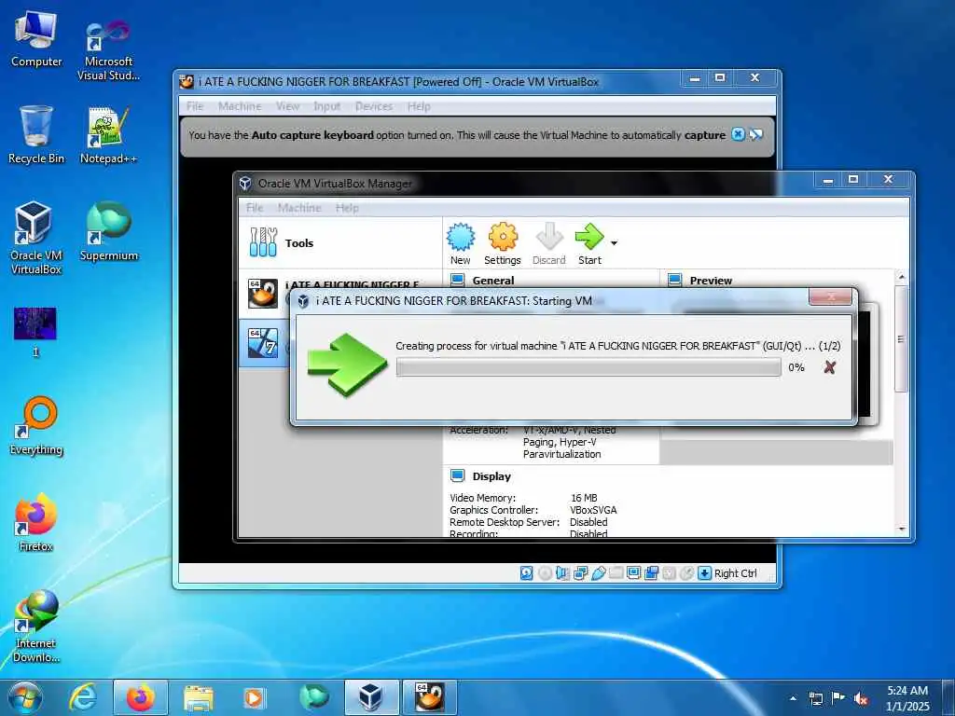The image size is (955, 716).
Task: Click the VBoxSVGA graphics controller value
Action: pos(593,510)
